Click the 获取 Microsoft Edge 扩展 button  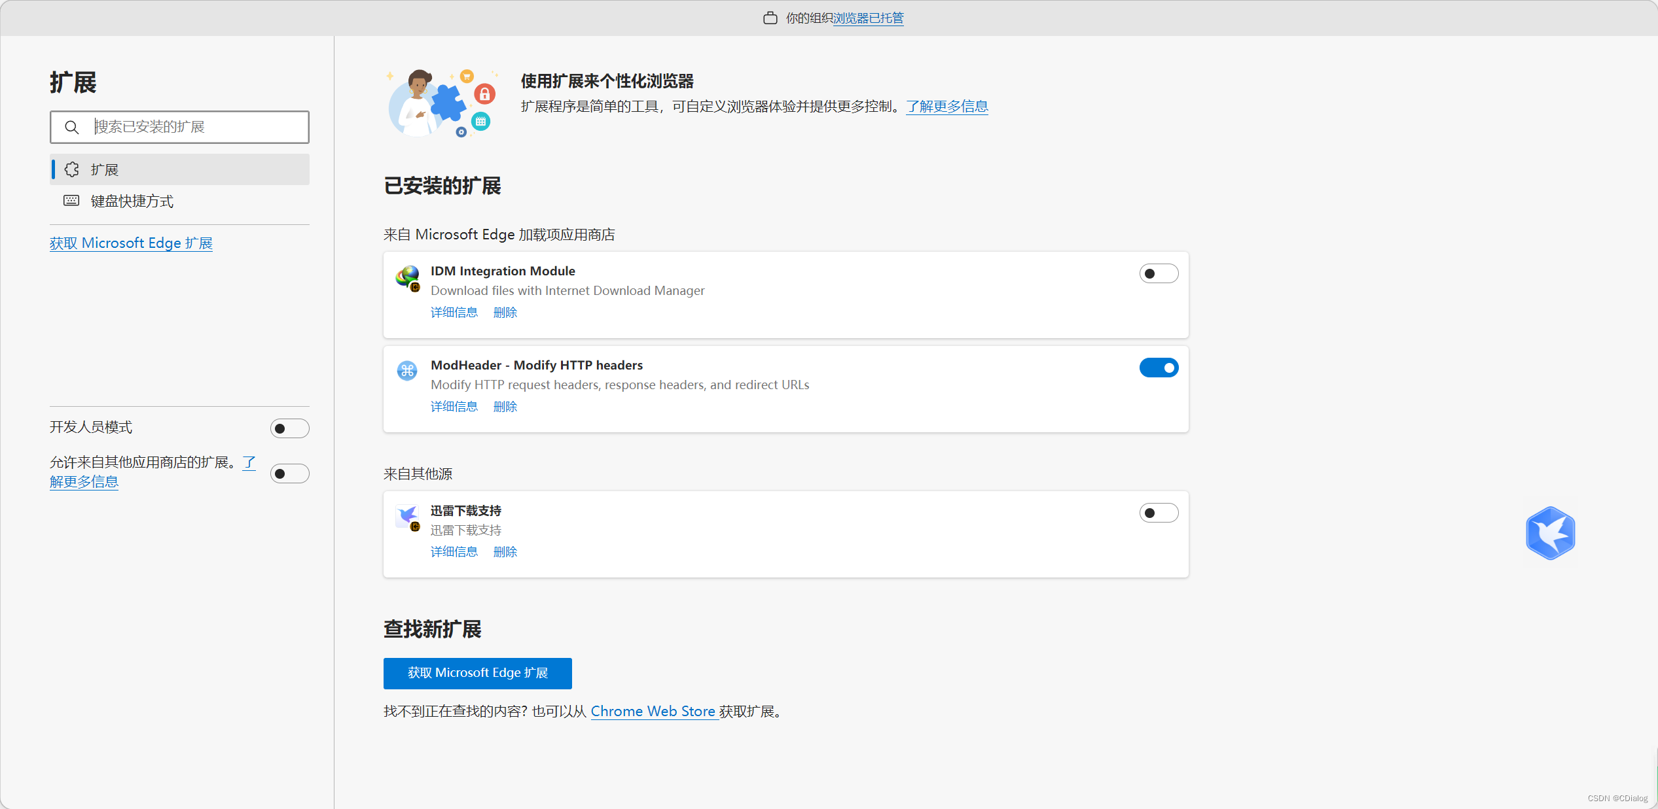tap(477, 673)
